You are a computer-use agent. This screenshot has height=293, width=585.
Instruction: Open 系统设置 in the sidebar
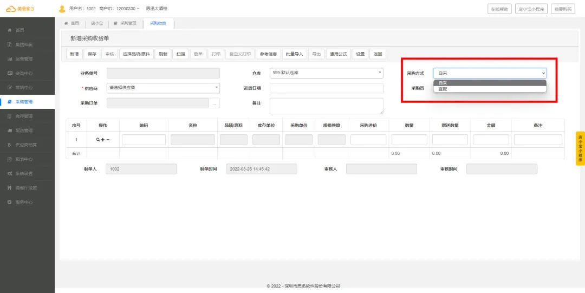(24, 173)
